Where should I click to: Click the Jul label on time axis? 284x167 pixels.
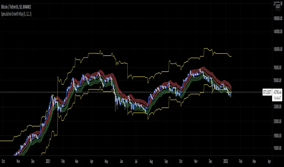136,161
